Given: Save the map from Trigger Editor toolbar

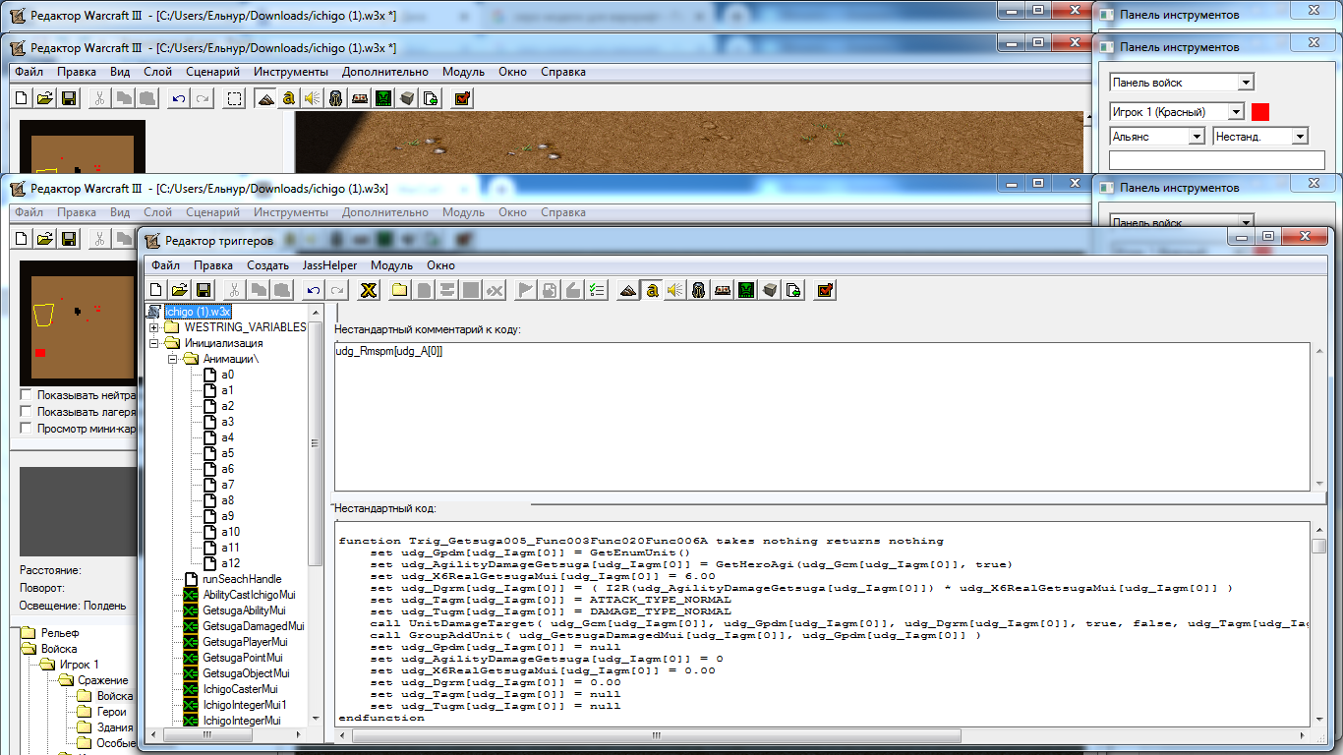Looking at the screenshot, I should click(x=204, y=290).
